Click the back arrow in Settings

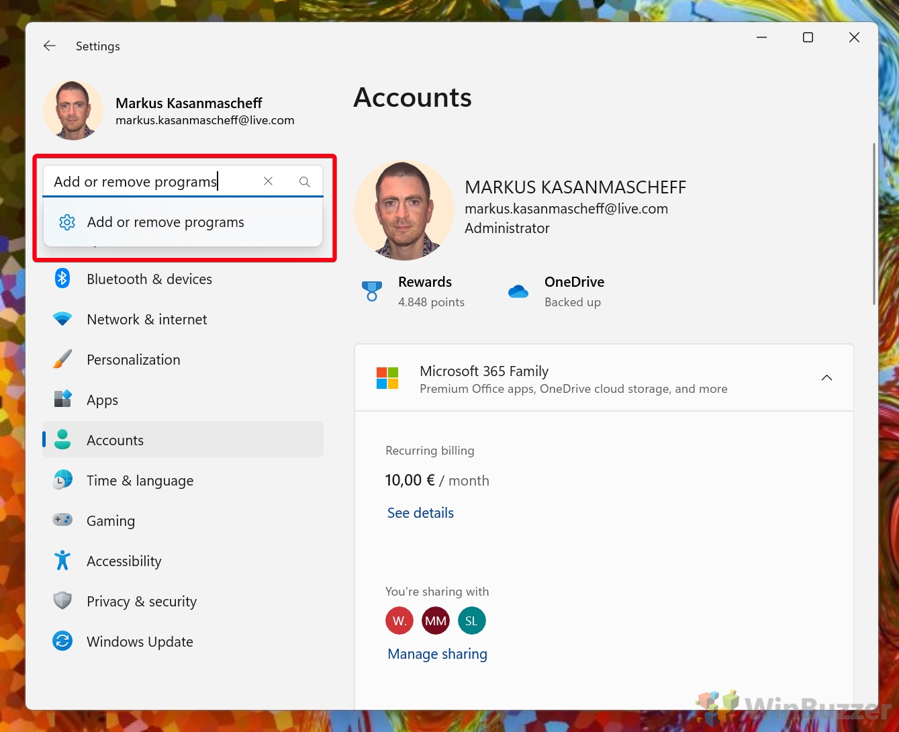point(50,46)
